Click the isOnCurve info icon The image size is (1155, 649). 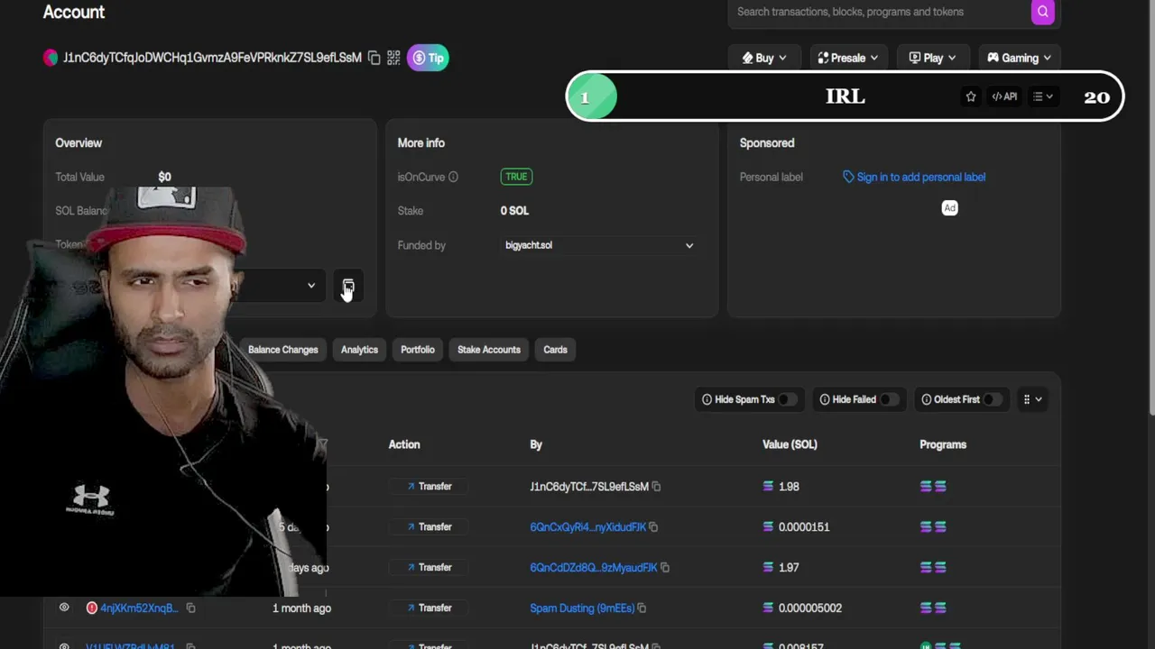pos(453,177)
